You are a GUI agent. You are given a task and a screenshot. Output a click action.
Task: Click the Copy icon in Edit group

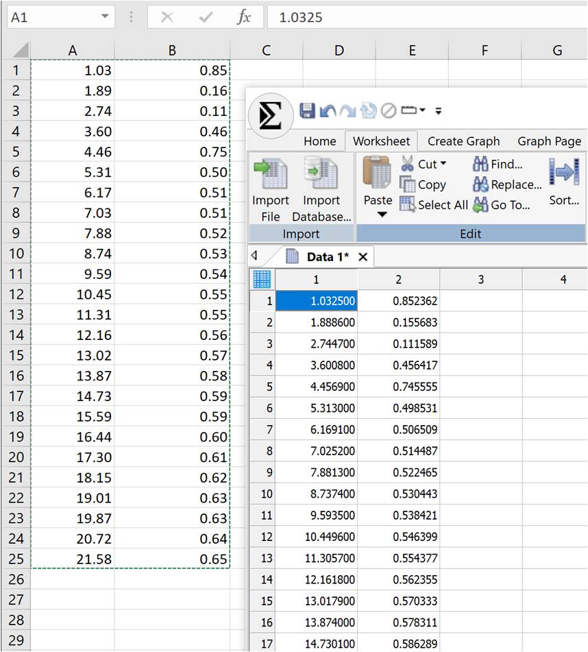pos(408,184)
